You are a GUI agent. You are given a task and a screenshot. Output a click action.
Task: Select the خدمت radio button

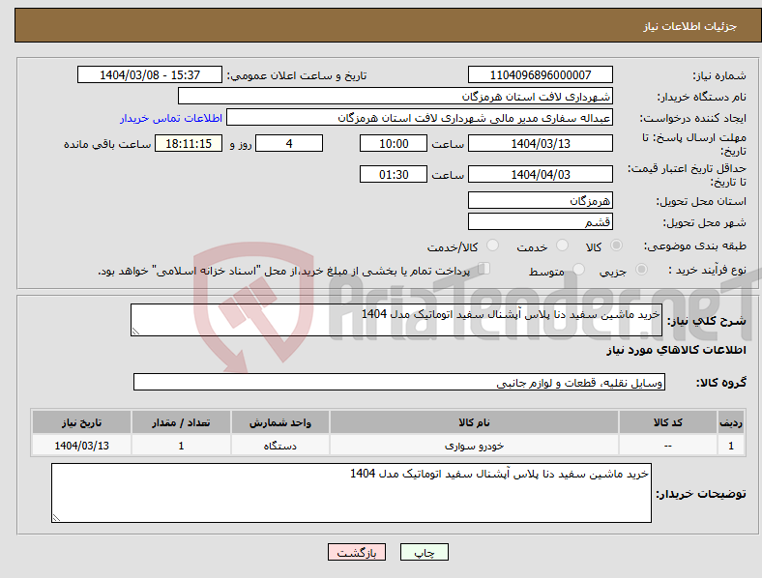(562, 246)
